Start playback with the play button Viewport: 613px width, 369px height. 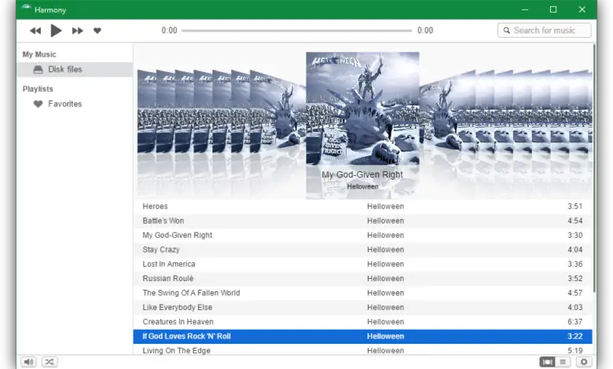pyautogui.click(x=56, y=31)
